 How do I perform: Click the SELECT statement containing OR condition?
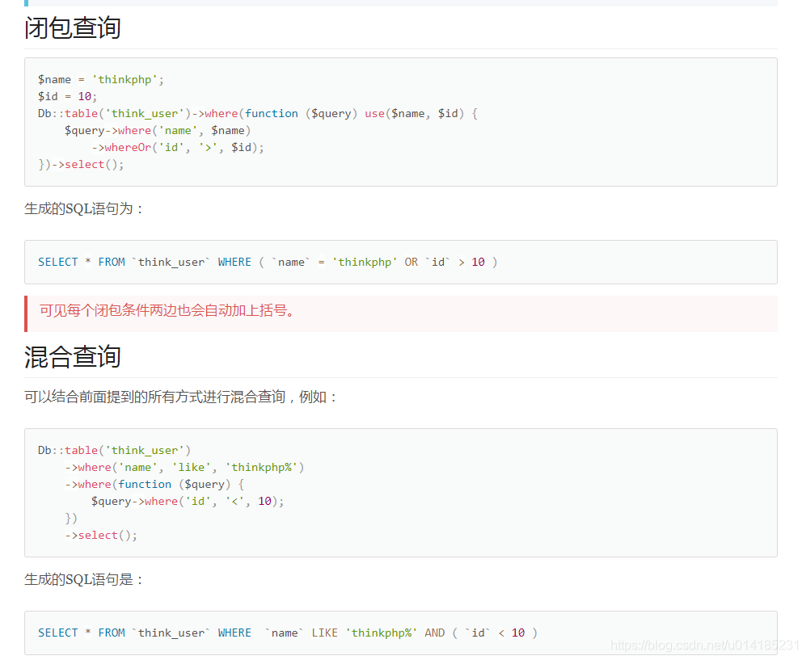pyautogui.click(x=267, y=262)
